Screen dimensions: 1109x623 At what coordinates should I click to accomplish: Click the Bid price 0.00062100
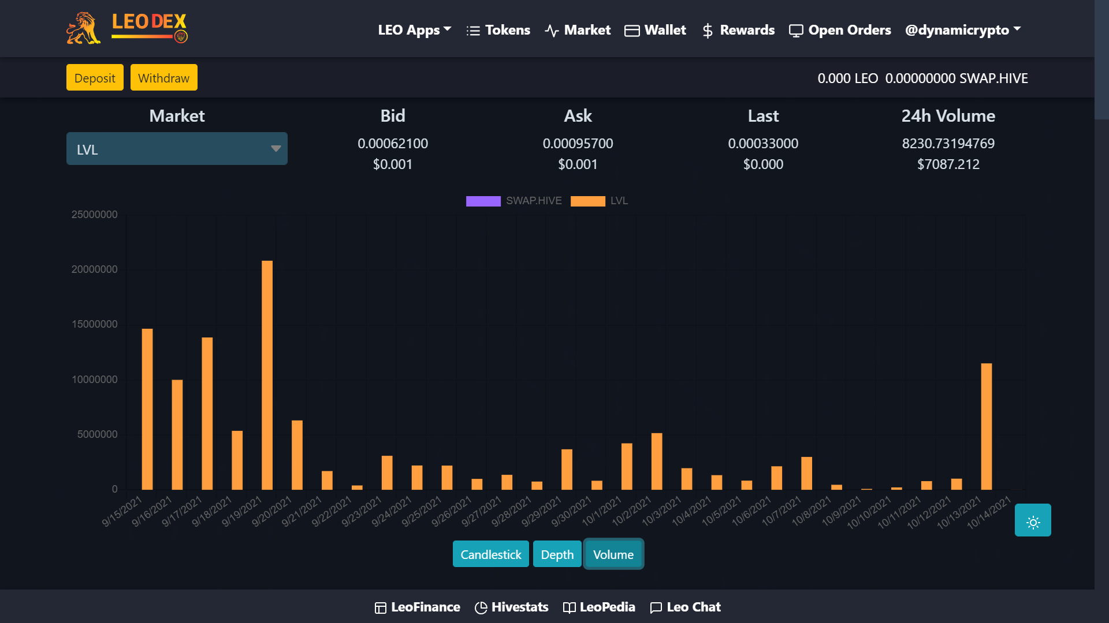tap(393, 144)
